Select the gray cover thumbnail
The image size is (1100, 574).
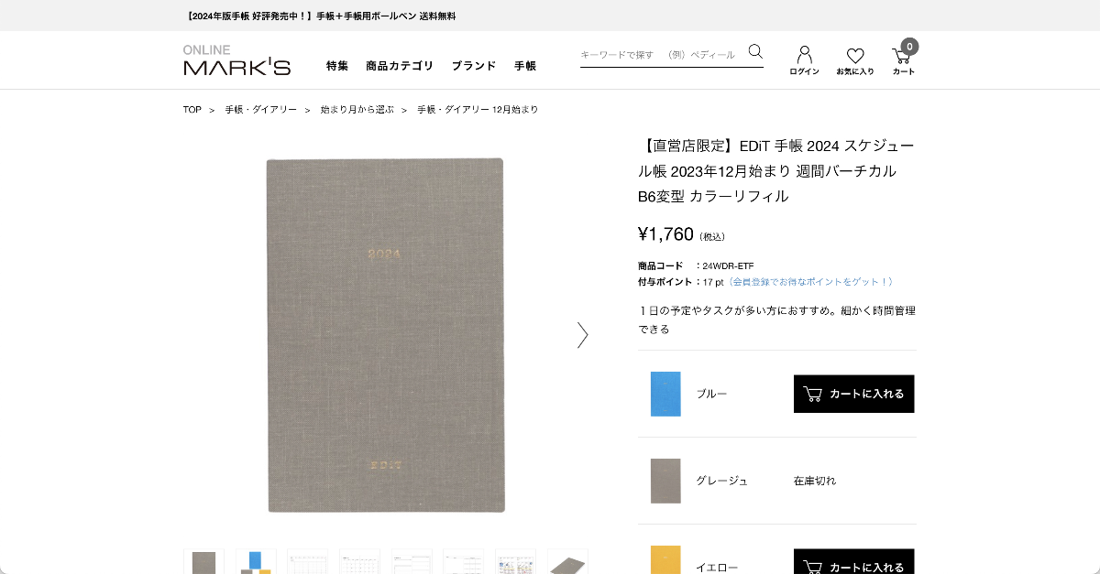[203, 561]
